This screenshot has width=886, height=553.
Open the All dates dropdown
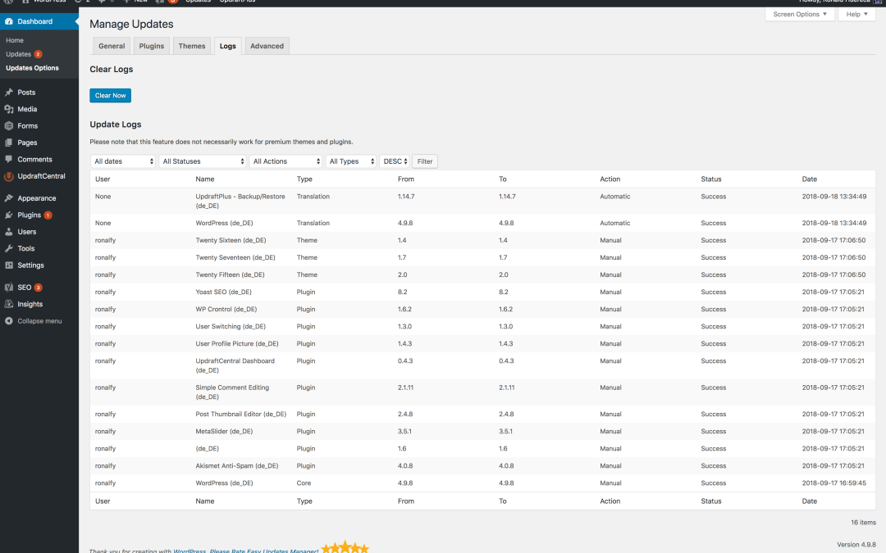(123, 161)
